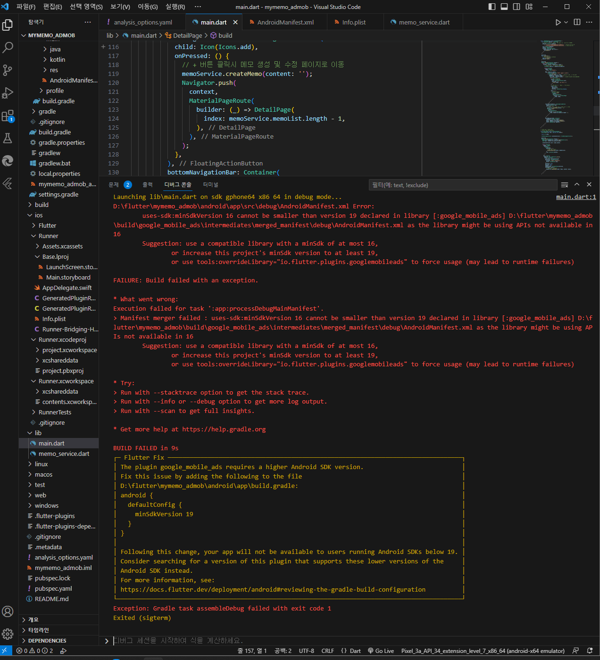Expand the 타임라인 section
Viewport: 600px width, 660px height.
point(39,630)
